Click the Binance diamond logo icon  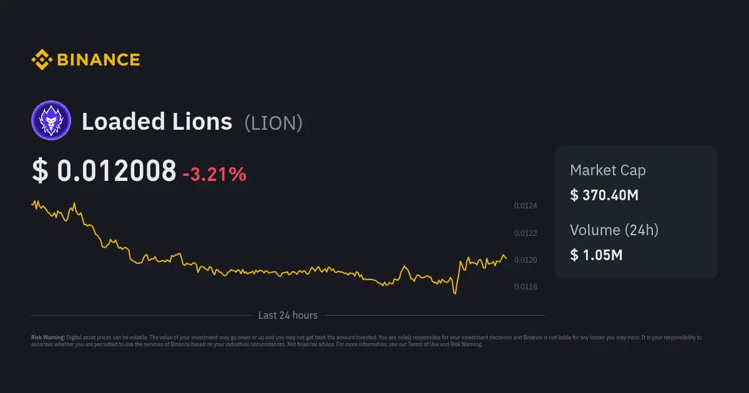click(41, 60)
